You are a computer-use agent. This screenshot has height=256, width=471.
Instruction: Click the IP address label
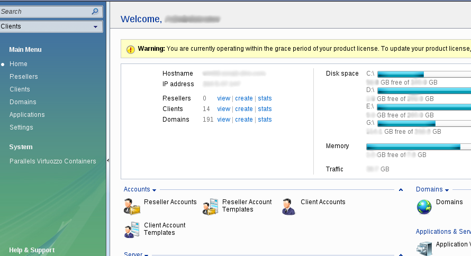click(178, 84)
